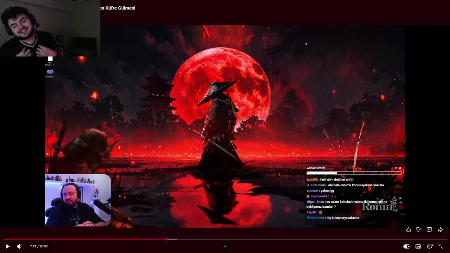Click the bearded streamer webcam overlay
Viewport: 450px width, 253px height.
pyautogui.click(x=78, y=200)
